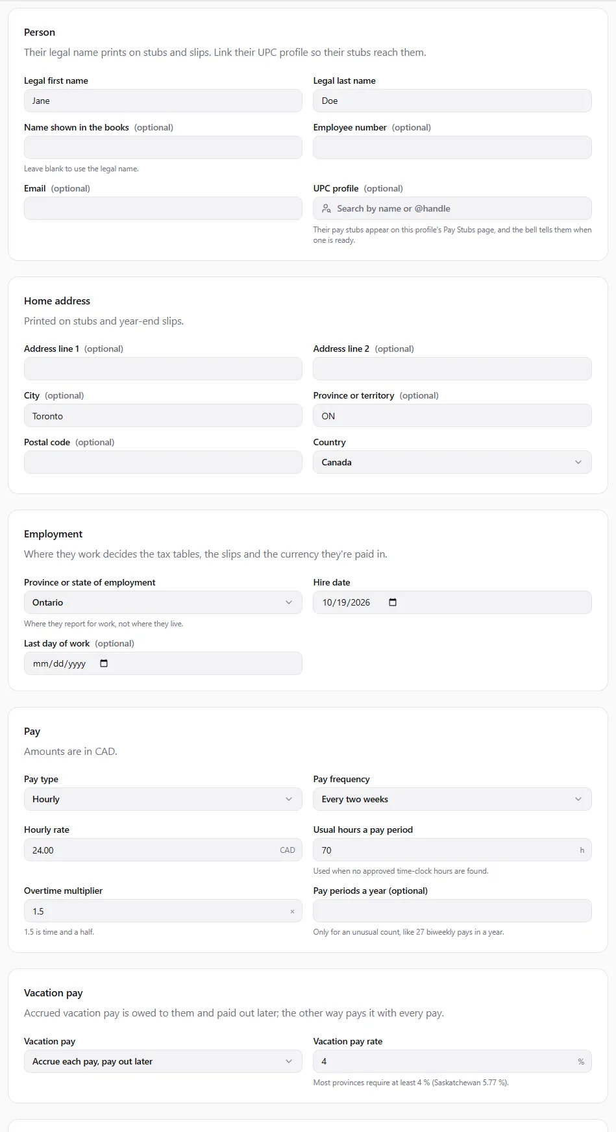Click the City field containing Toronto
Image resolution: width=616 pixels, height=1132 pixels.
[163, 415]
